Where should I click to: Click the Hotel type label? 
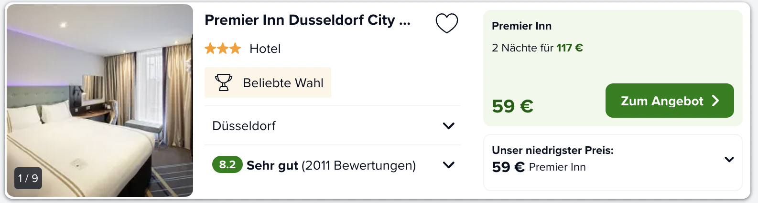[265, 49]
